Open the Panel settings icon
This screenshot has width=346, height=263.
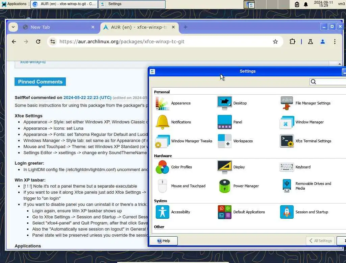pos(224,122)
